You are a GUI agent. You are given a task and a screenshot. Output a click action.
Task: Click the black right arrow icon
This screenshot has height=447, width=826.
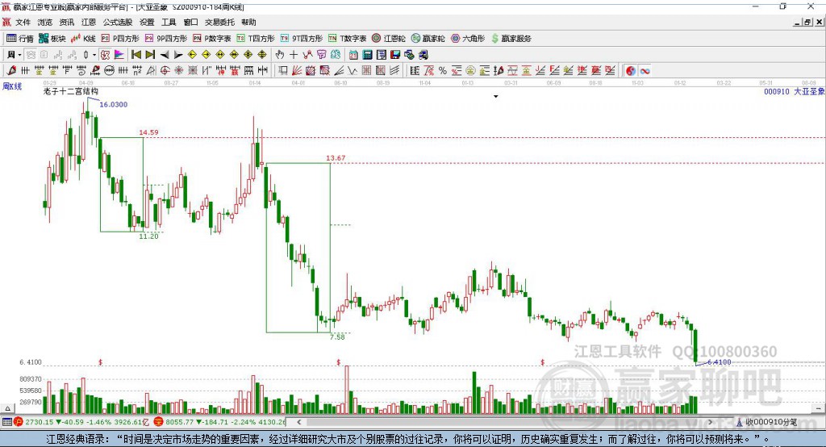point(178,55)
